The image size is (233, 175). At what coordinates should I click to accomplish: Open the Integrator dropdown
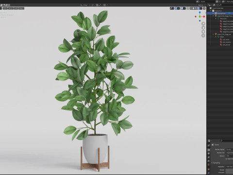pyautogui.click(x=229, y=167)
